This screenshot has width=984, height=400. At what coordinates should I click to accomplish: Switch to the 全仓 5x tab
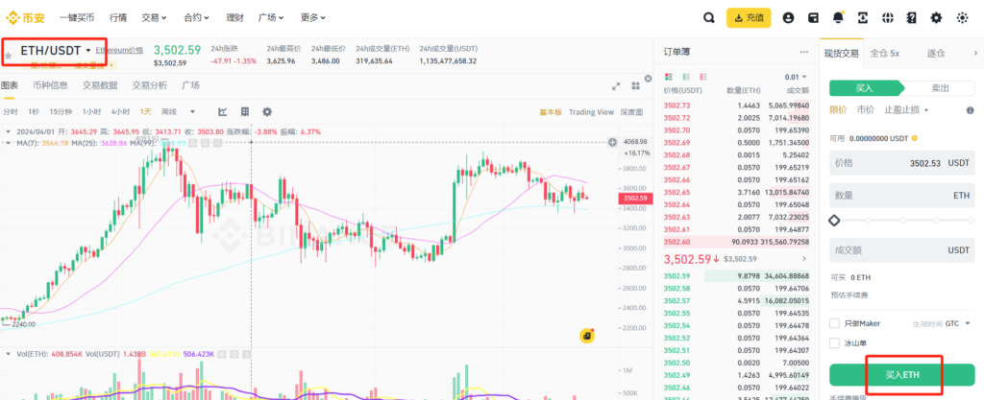885,53
